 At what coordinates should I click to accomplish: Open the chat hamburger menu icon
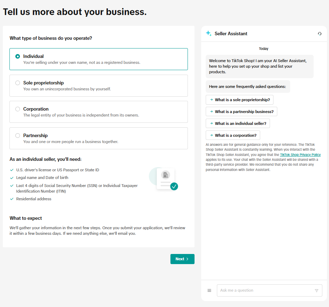[x=209, y=290]
